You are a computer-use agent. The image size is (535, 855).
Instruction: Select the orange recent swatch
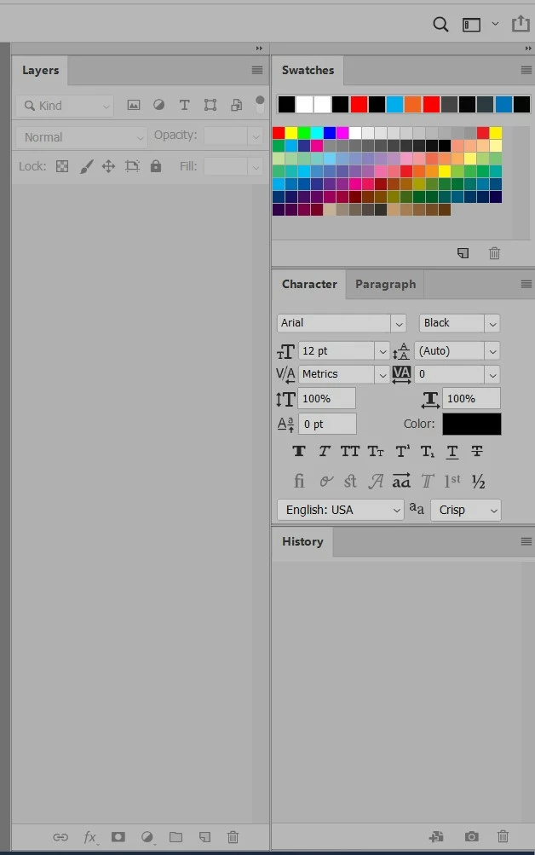(x=412, y=104)
